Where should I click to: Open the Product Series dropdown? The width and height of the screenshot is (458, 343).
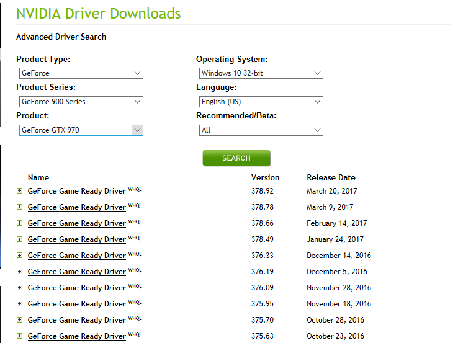point(81,102)
